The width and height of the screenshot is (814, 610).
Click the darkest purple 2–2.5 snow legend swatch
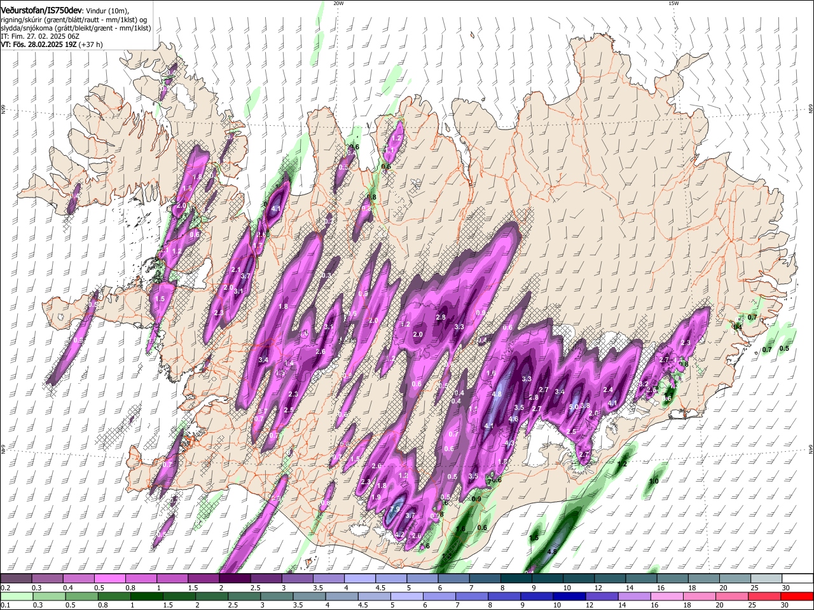pos(234,579)
